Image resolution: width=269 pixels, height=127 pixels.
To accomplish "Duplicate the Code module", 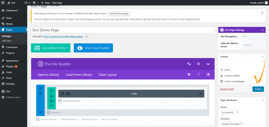I will 68,94.
